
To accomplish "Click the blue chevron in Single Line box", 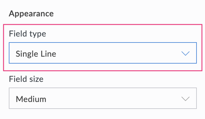I will 186,54.
